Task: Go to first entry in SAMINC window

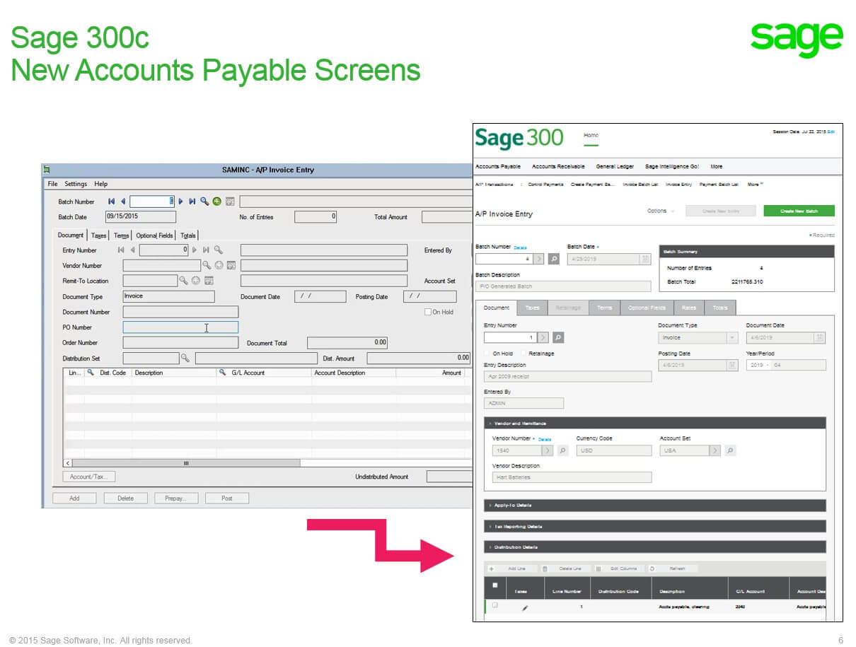Action: (x=121, y=250)
